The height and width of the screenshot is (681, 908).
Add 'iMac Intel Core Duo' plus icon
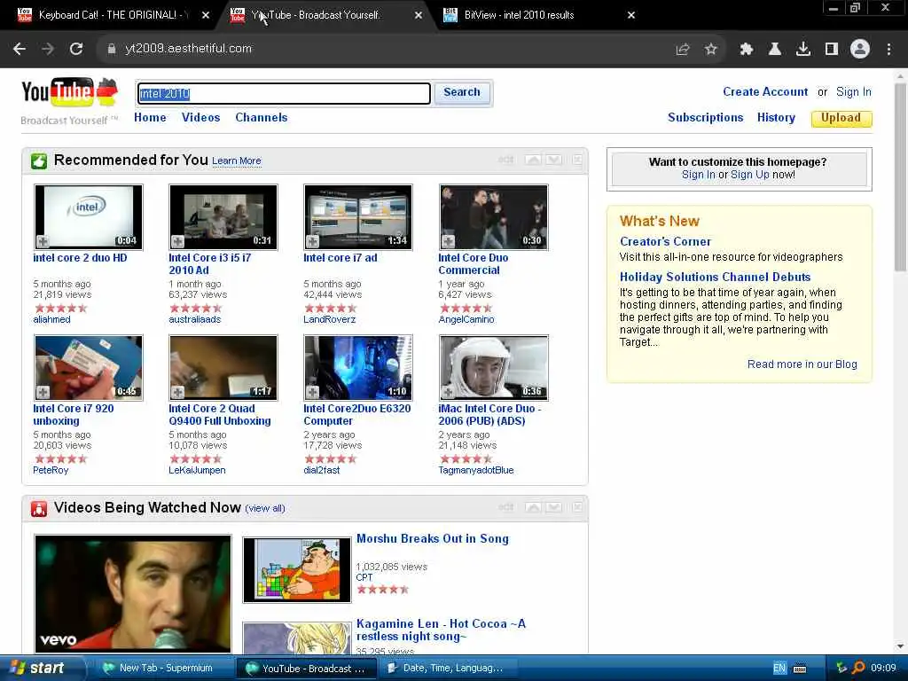click(448, 391)
